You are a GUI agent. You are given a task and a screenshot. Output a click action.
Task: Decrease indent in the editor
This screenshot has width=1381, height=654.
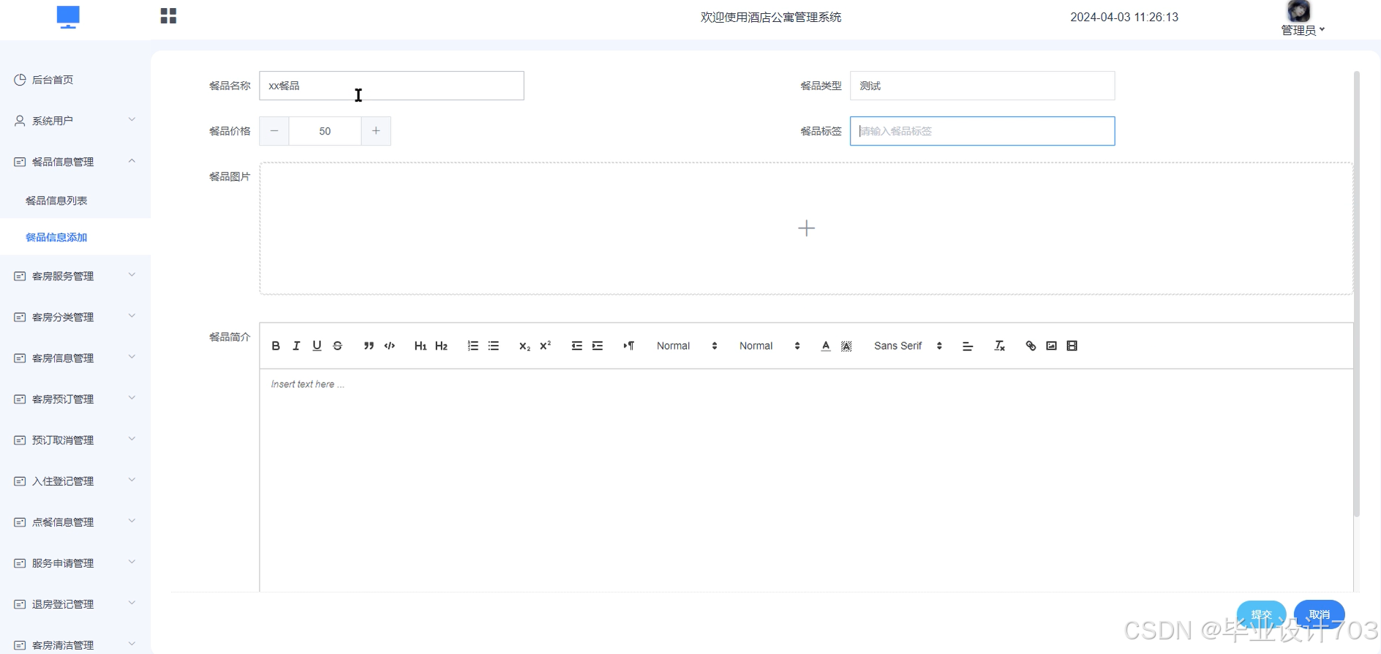[x=576, y=346]
